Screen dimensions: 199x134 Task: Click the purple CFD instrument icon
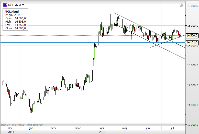[x=5, y=5]
